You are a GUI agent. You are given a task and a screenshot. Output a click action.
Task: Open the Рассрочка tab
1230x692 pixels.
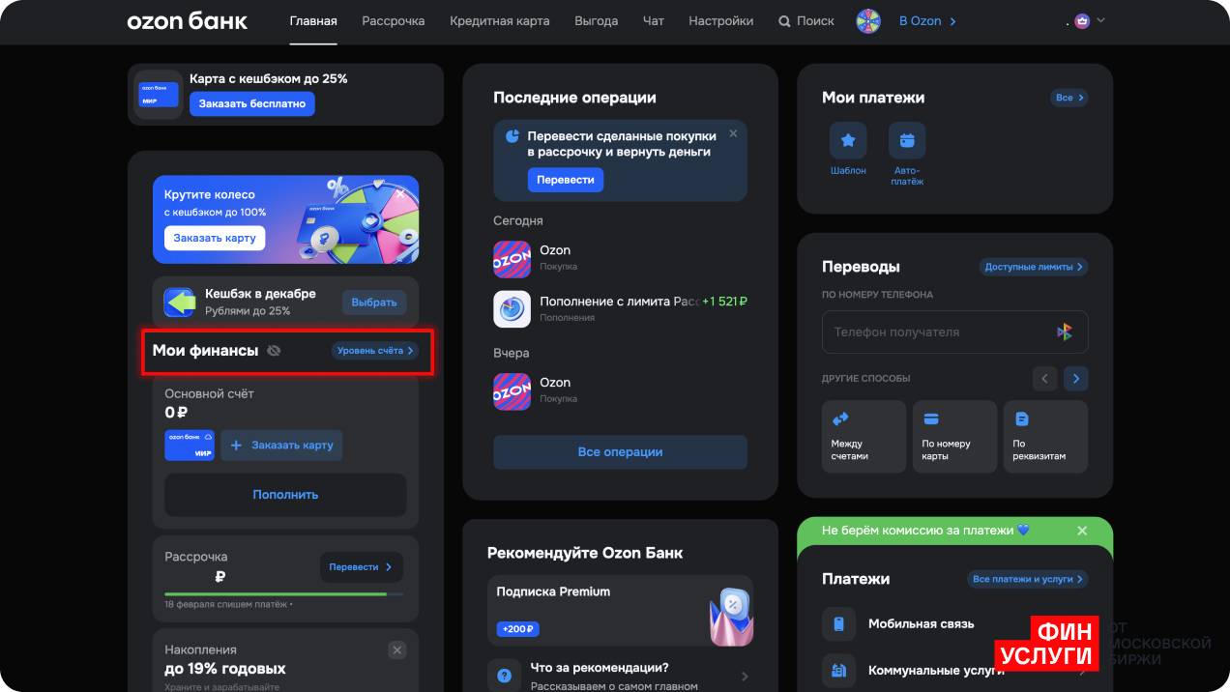click(x=394, y=21)
